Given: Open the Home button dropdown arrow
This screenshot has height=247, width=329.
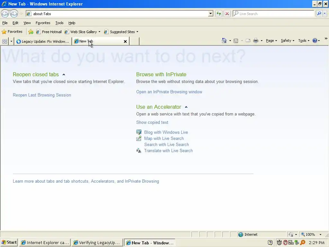Looking at the screenshot, I should (230, 41).
